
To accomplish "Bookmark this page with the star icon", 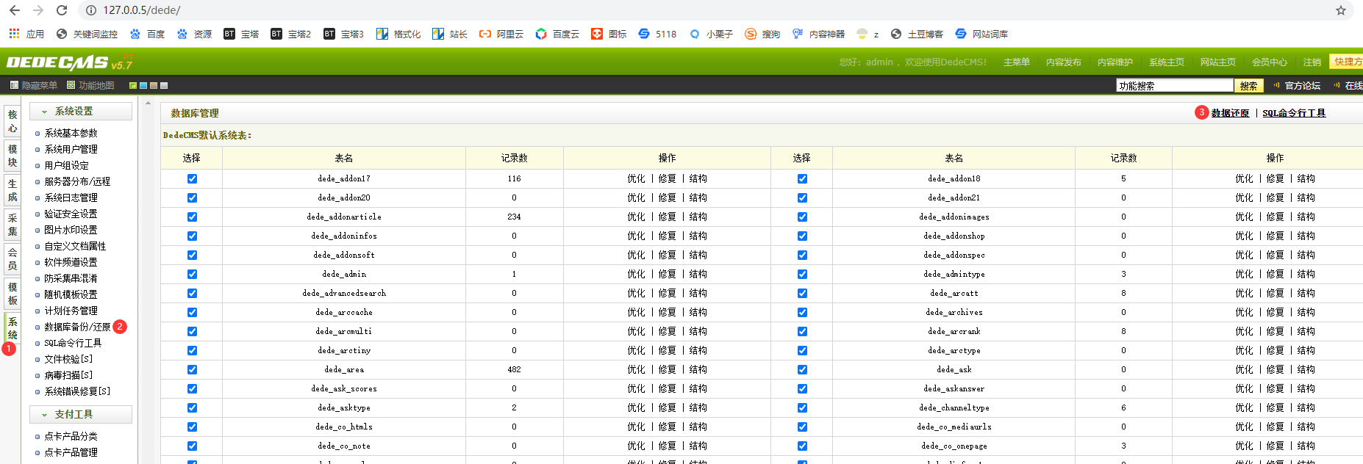I will [x=1340, y=10].
